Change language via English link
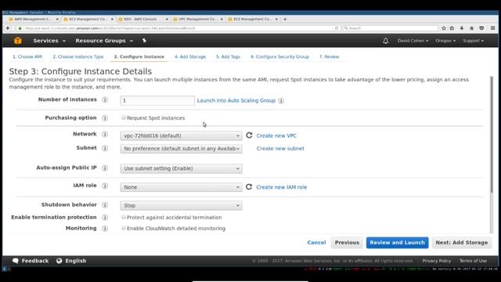The image size is (501, 282). point(76,261)
